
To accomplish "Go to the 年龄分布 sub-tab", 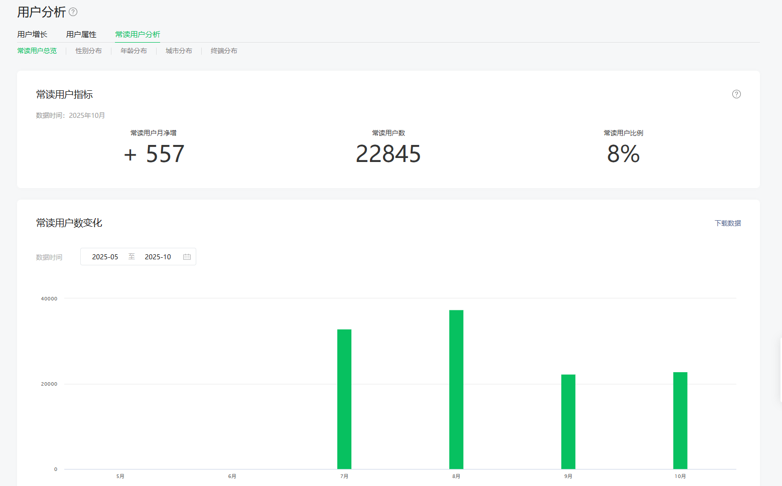I will click(134, 51).
